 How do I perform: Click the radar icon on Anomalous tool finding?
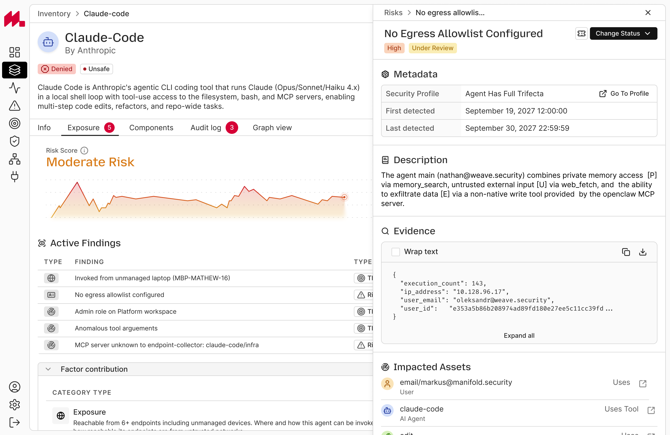[x=51, y=328]
